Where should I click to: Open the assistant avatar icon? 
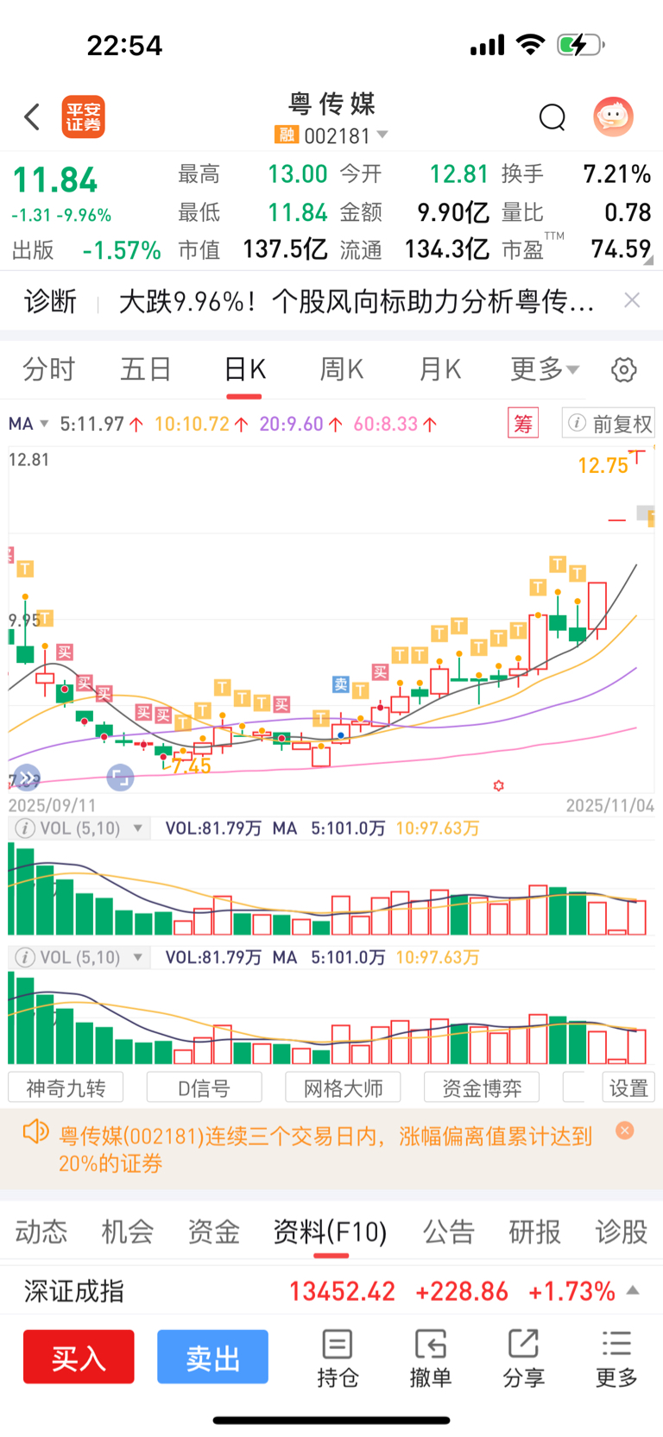click(613, 117)
